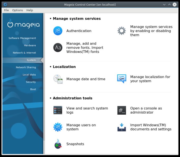This screenshot has height=157, width=180.
Task: Click the system logs viewer icon
Action: coord(58,110)
